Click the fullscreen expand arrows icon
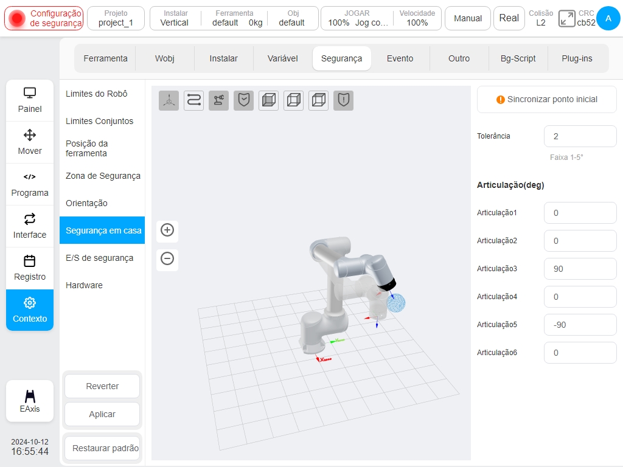623x467 pixels. click(x=566, y=18)
